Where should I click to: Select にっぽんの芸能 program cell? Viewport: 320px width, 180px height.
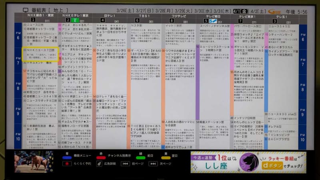pyautogui.click(x=75, y=109)
